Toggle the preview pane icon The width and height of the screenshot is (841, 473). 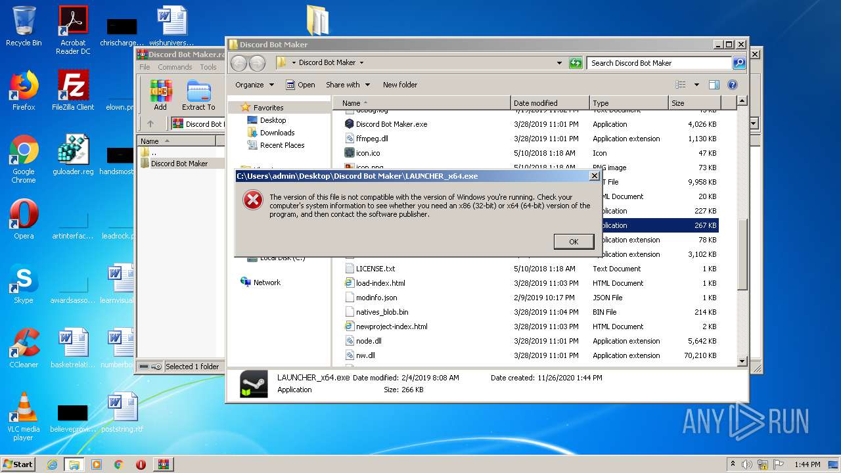pyautogui.click(x=714, y=85)
